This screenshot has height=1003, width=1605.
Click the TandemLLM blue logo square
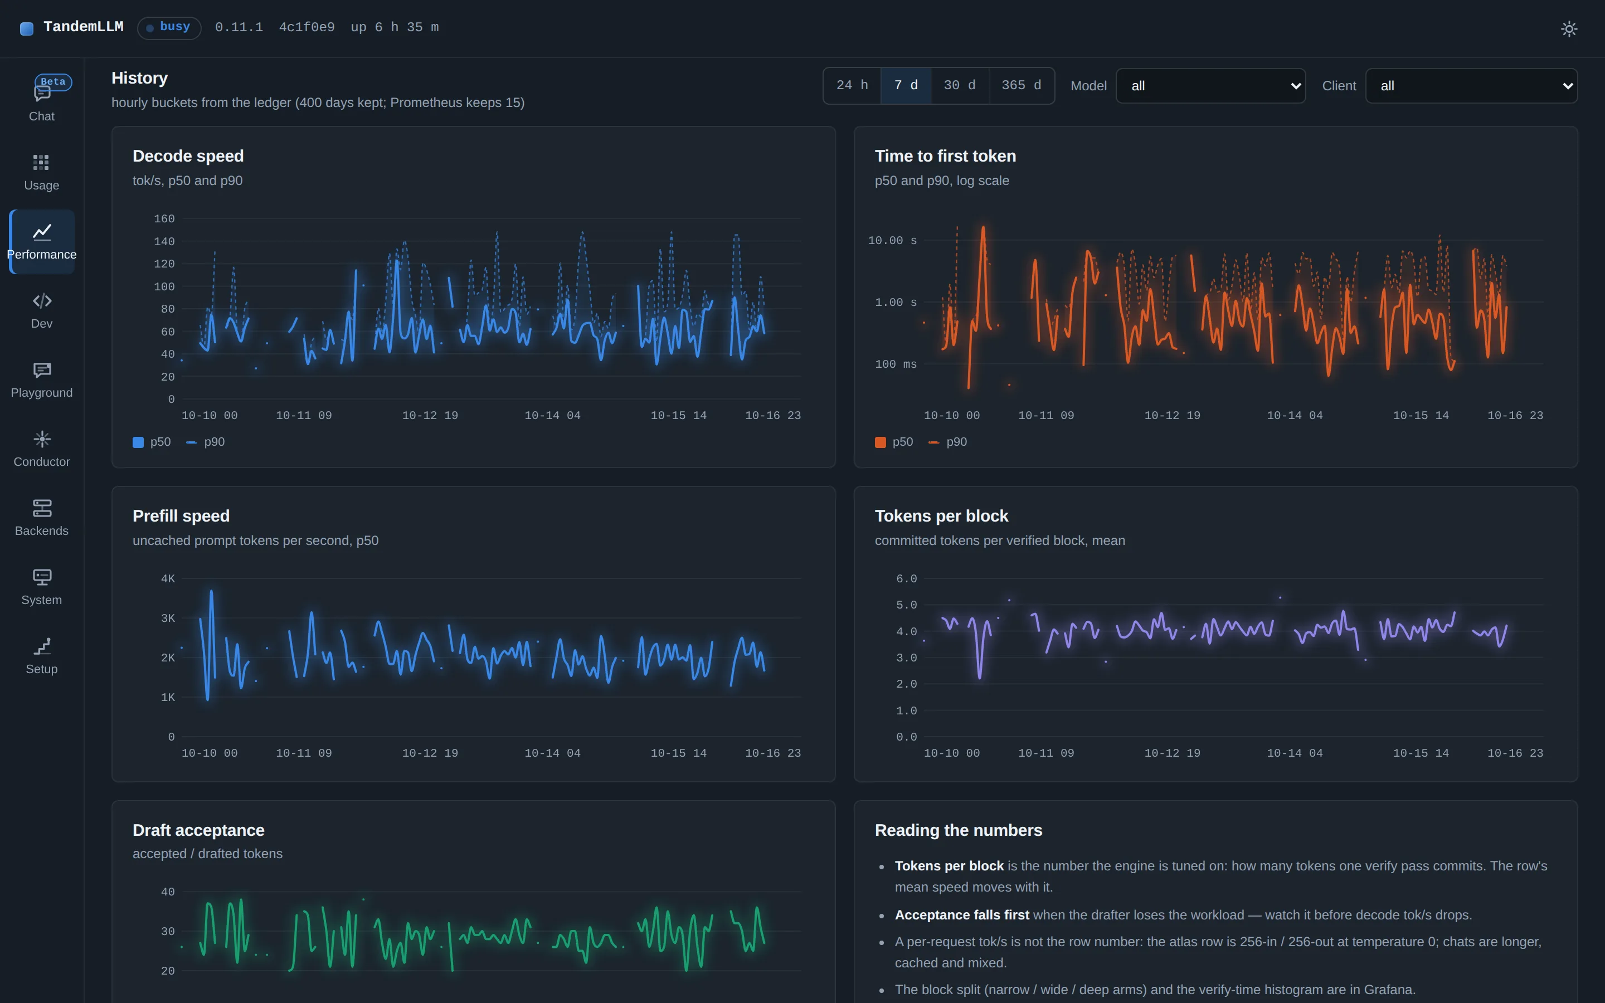point(27,28)
